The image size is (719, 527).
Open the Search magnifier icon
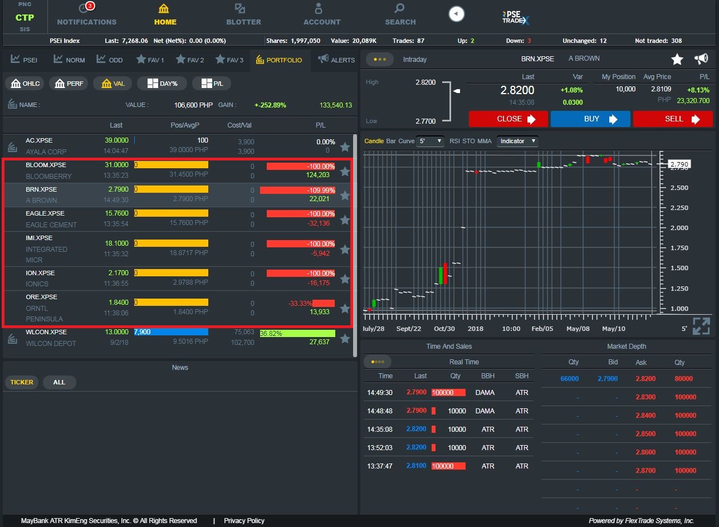pos(399,8)
